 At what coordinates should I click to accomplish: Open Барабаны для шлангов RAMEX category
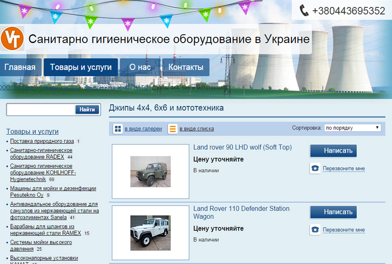click(x=45, y=230)
